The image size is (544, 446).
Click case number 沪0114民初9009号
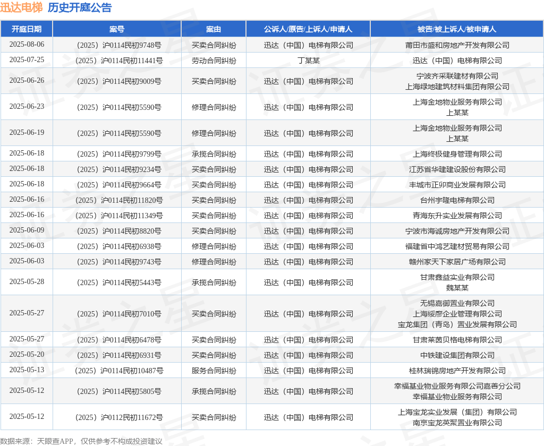click(132, 81)
